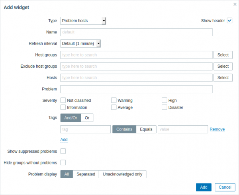Screen dimensions: 239x195
Task: Click Select button for Host groups
Action: click(x=223, y=55)
